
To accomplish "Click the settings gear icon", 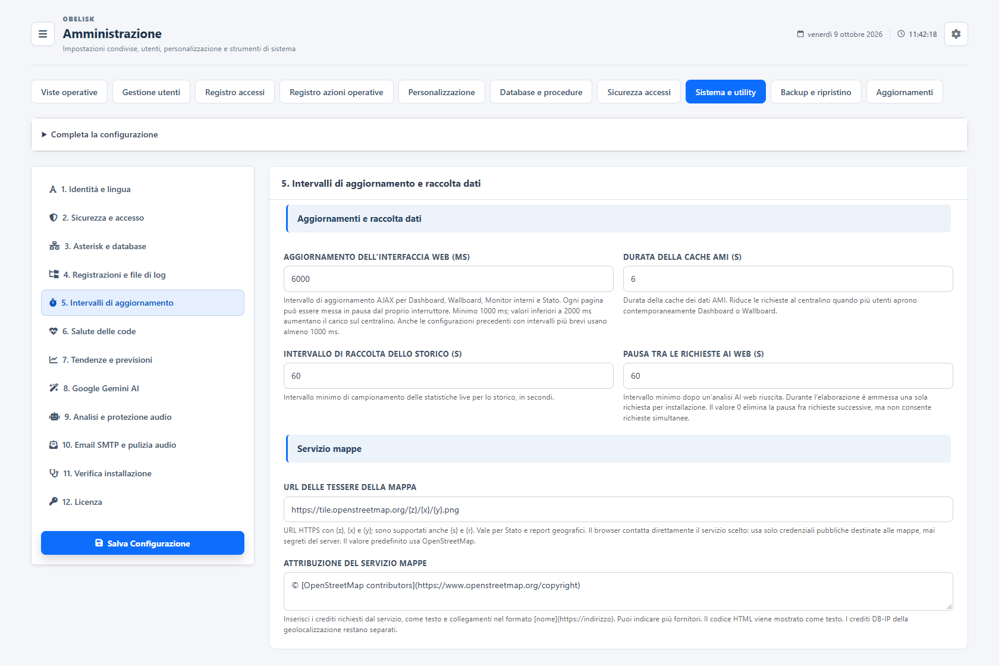I will 956,34.
